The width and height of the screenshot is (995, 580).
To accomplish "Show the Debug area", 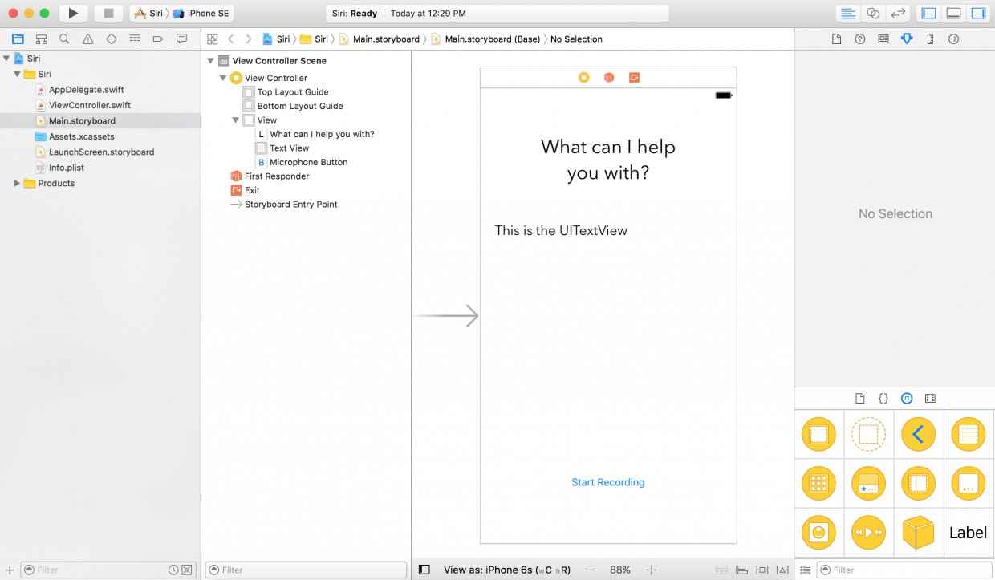I will pos(952,13).
